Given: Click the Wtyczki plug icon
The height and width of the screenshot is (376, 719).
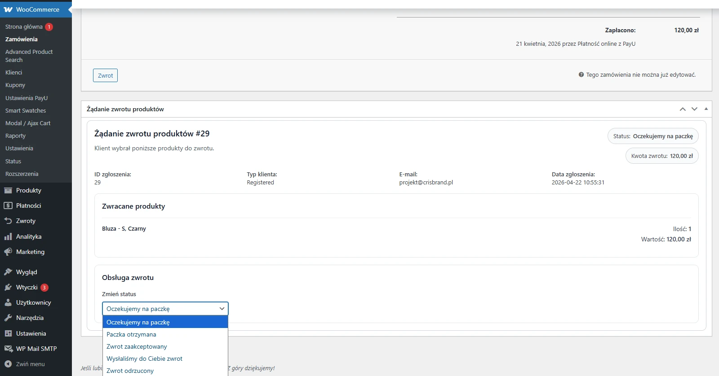Looking at the screenshot, I should [8, 287].
